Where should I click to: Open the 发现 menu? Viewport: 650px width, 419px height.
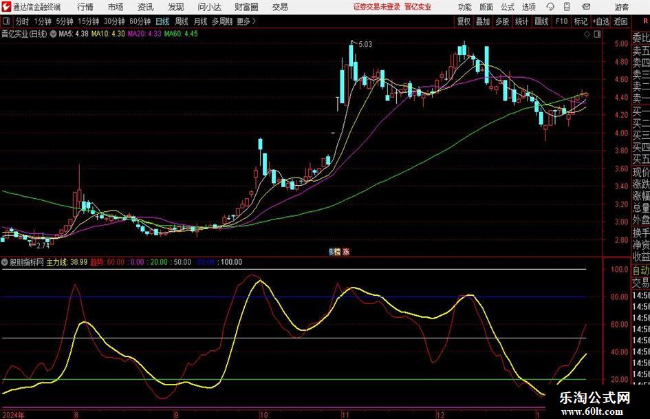pyautogui.click(x=176, y=7)
